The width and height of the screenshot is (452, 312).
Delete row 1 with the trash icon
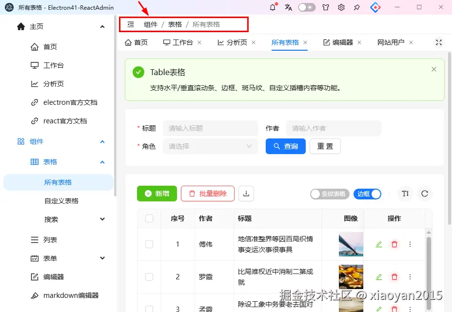[394, 244]
